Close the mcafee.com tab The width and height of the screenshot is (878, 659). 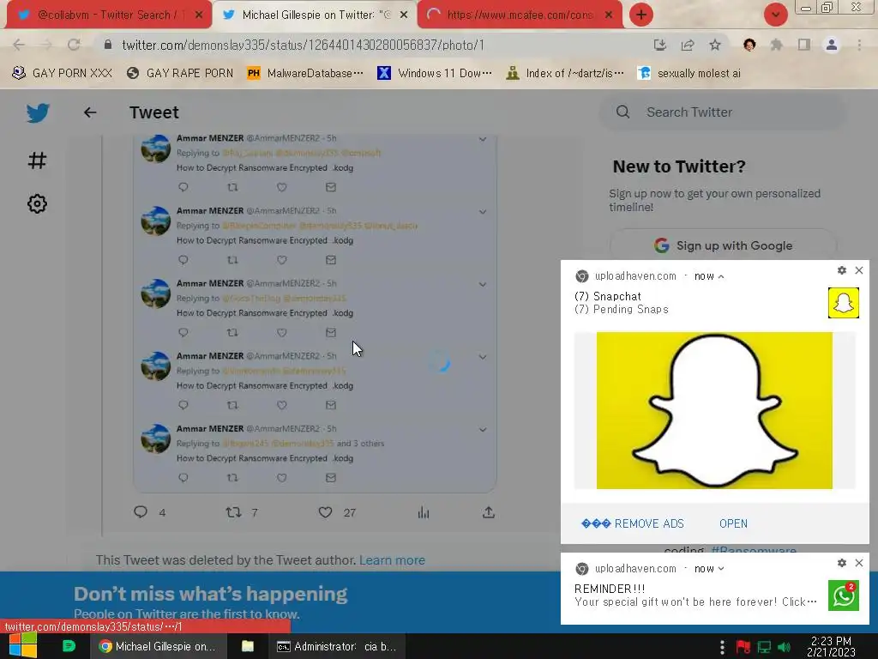(609, 15)
